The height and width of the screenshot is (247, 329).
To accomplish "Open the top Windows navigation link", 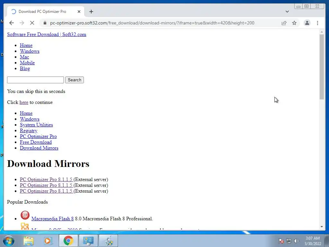I will point(30,51).
